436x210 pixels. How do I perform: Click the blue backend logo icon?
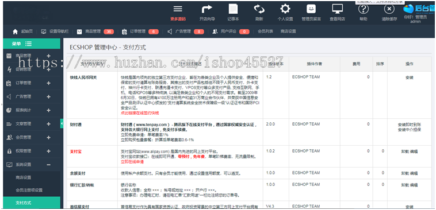tap(409, 9)
